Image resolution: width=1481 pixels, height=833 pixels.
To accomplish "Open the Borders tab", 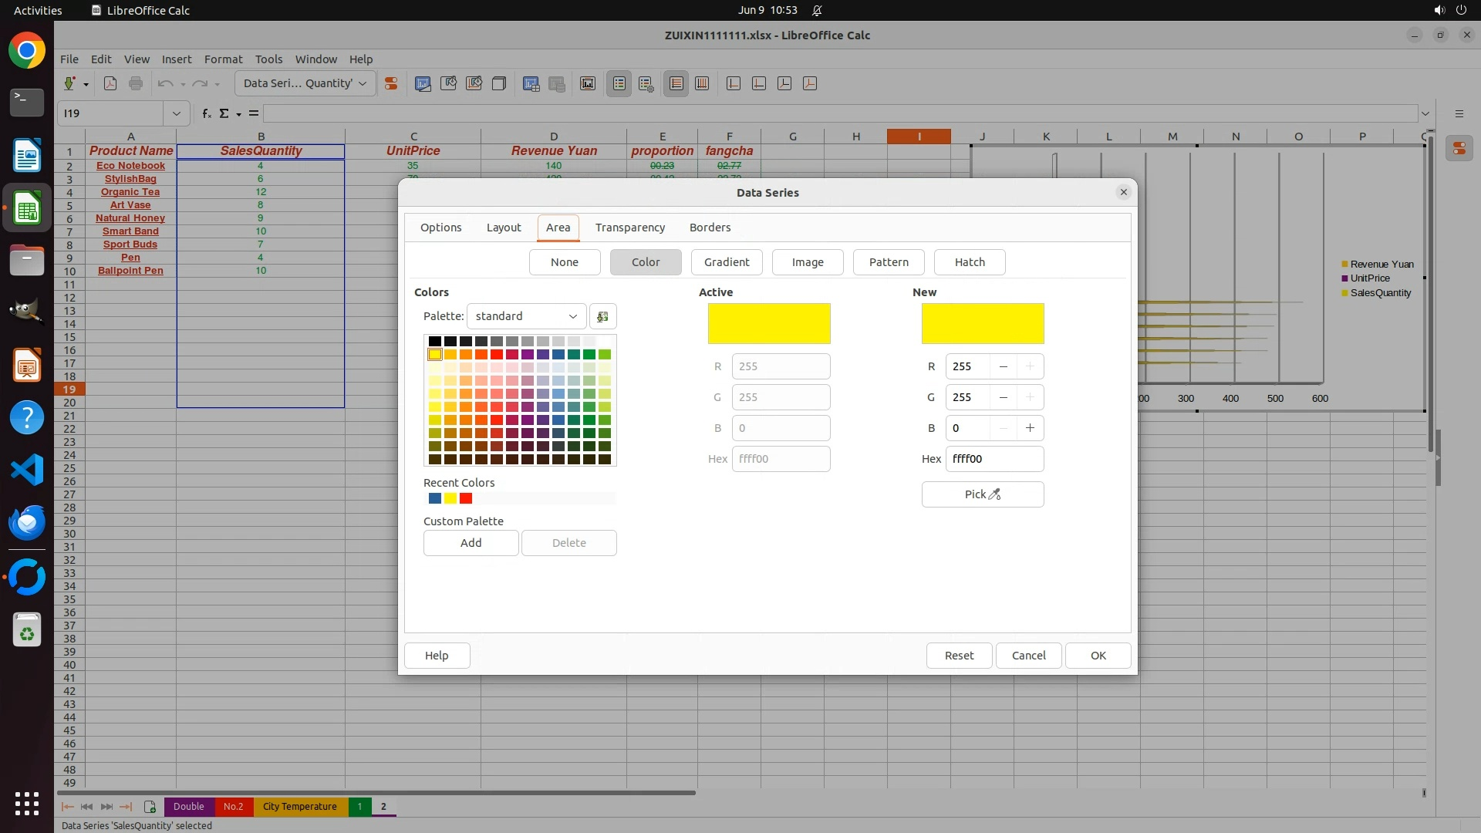I will (710, 228).
